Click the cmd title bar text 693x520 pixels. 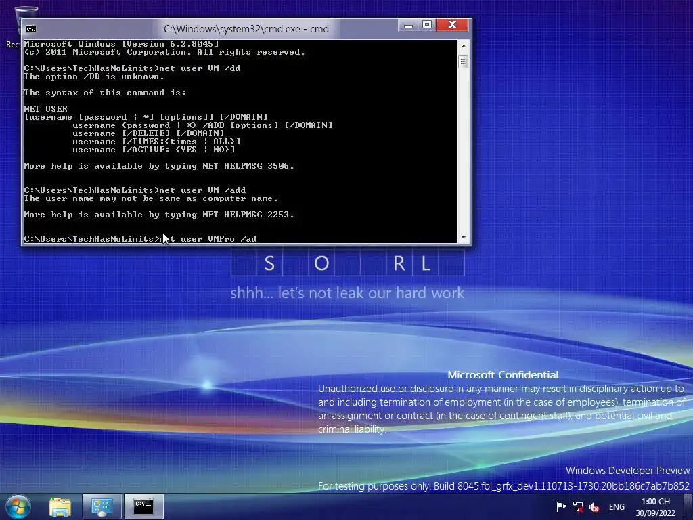click(x=246, y=29)
